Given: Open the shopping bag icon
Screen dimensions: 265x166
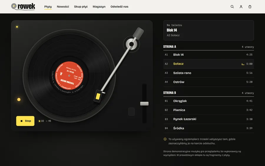Looking at the screenshot, I should click(x=250, y=6).
